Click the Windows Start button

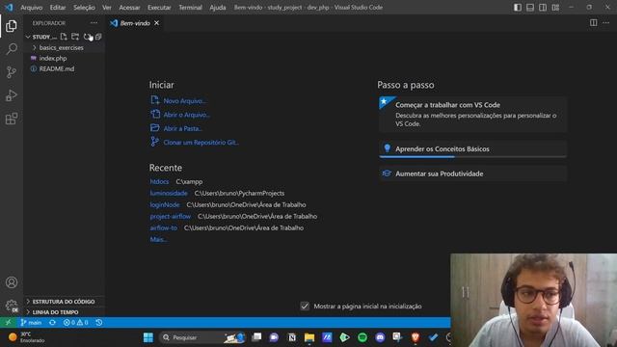148,337
